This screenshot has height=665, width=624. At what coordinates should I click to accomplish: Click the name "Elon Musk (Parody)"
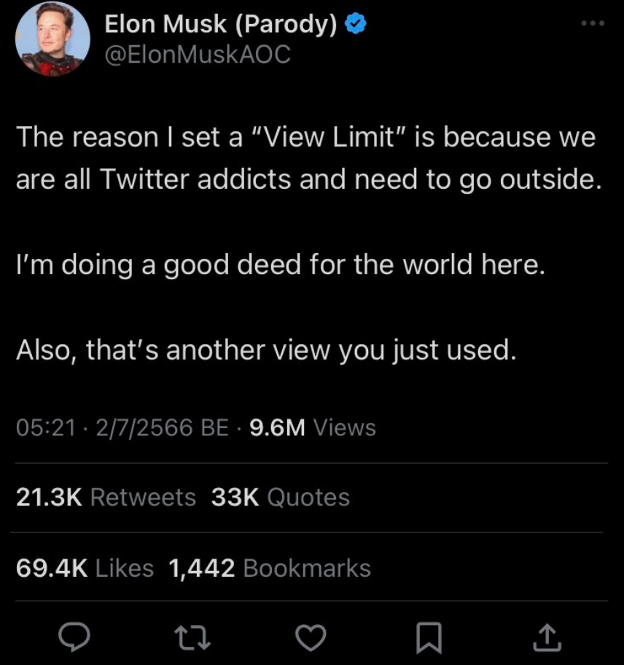tap(221, 25)
